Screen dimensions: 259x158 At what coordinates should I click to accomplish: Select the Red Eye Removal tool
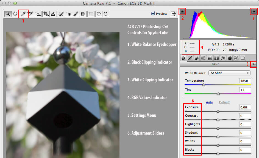[x=68, y=14]
